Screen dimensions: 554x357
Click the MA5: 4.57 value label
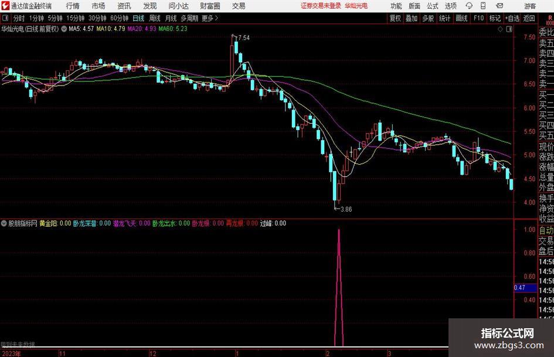(81, 29)
